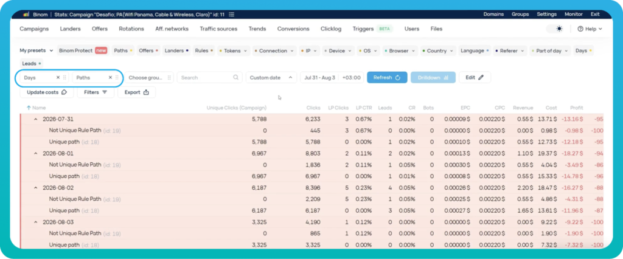Expand the Browser preset dropdown

click(400, 50)
